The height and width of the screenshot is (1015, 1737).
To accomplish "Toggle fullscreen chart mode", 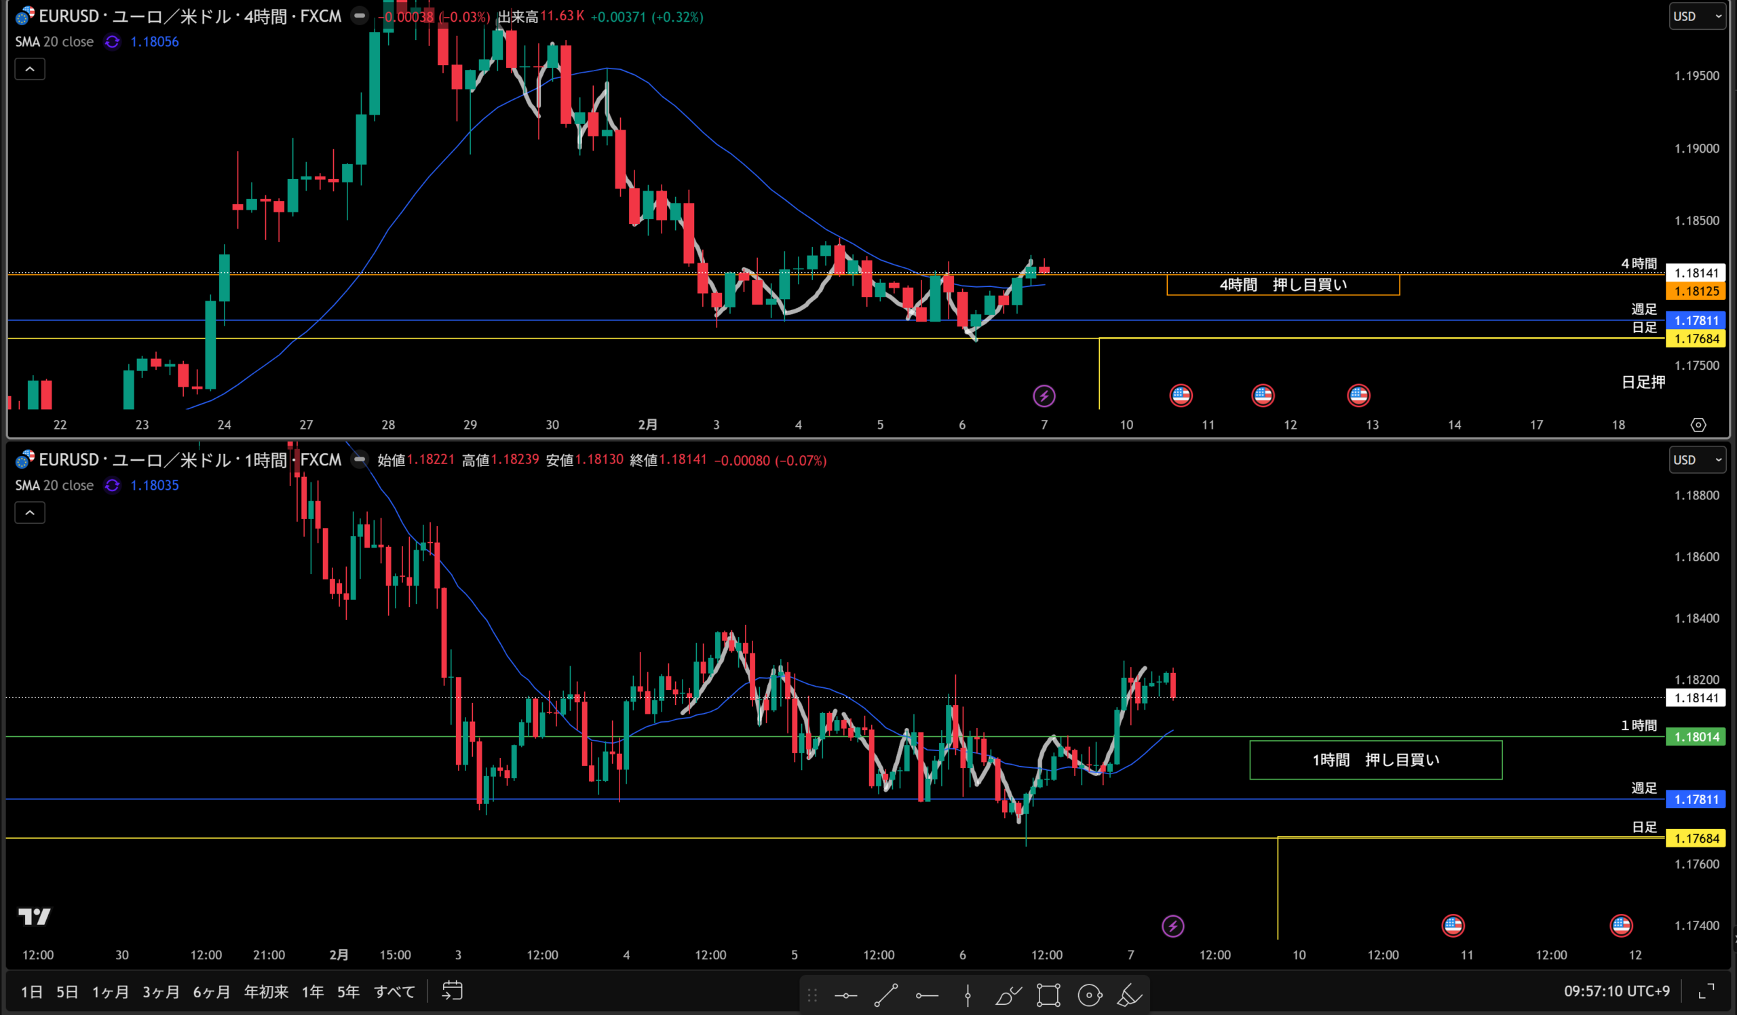I will pos(1706,991).
